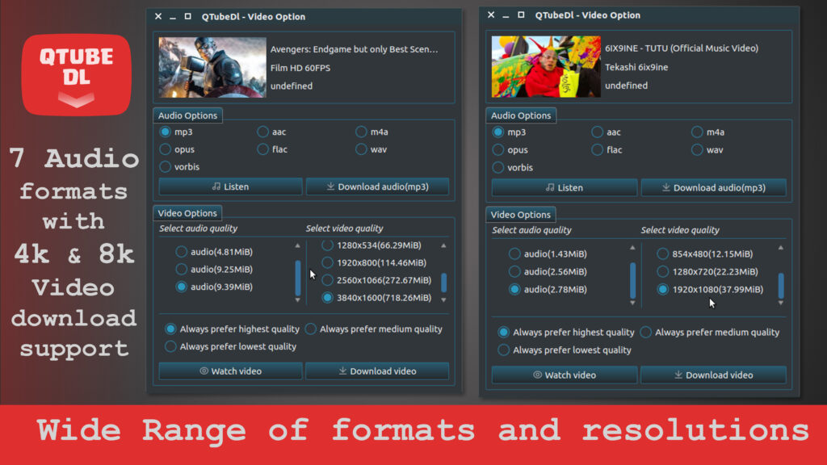Click the 6IX9INE TUTU video thumbnail
Image resolution: width=827 pixels, height=465 pixels.
pos(545,67)
